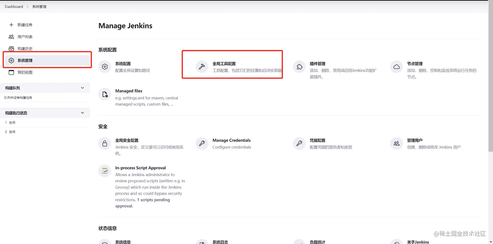Click the 构建执行状态 header link
This screenshot has height=244, width=493.
tap(16, 113)
